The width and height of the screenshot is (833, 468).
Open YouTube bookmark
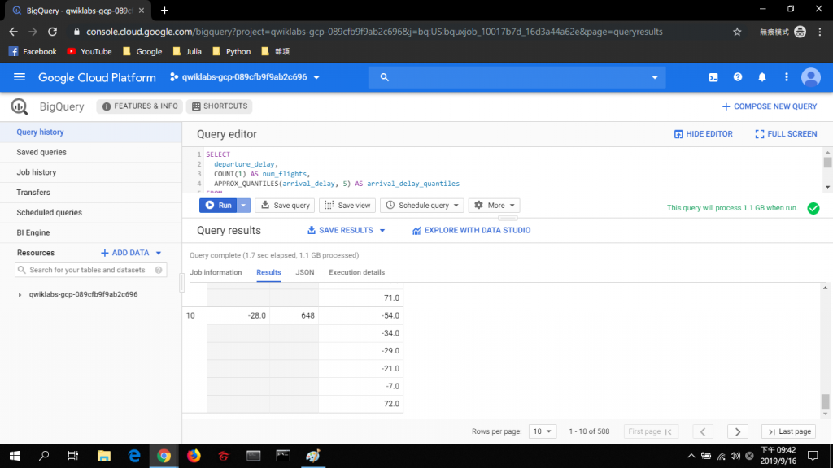click(89, 51)
